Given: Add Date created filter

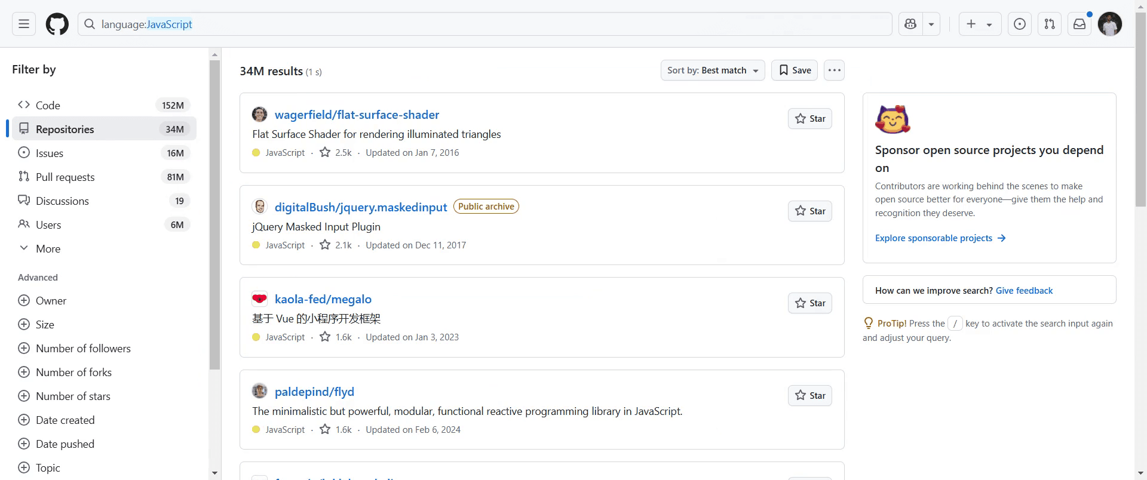Looking at the screenshot, I should [104, 420].
